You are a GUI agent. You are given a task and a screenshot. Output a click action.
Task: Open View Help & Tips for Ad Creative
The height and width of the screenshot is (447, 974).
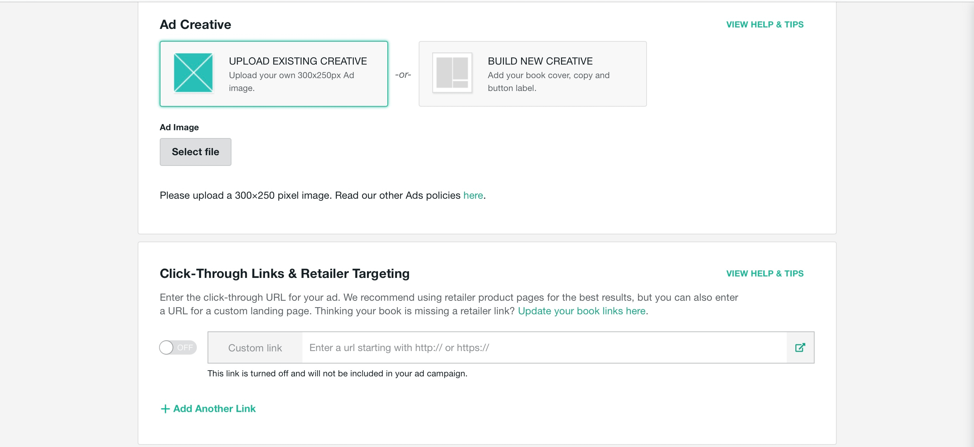coord(765,25)
